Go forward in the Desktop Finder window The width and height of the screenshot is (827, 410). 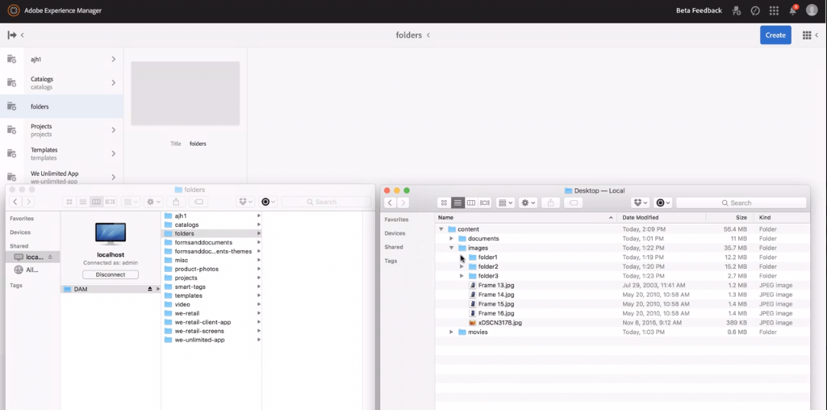point(403,203)
